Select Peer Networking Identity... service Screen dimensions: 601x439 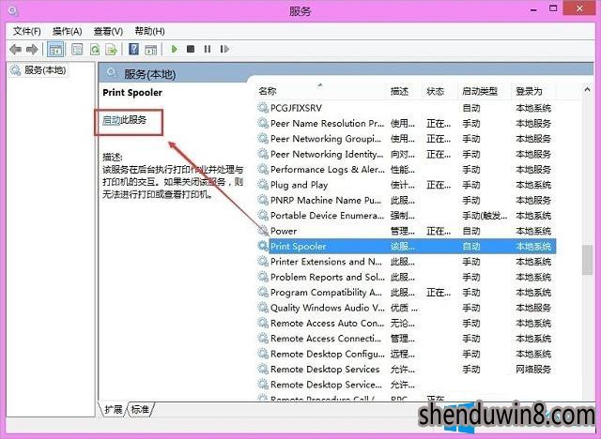click(407, 154)
